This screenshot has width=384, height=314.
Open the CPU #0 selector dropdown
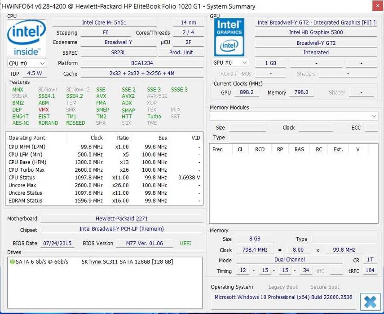[27, 64]
